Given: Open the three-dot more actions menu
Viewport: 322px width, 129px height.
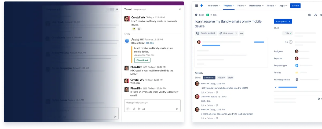Looking at the screenshot, I should (241, 33).
